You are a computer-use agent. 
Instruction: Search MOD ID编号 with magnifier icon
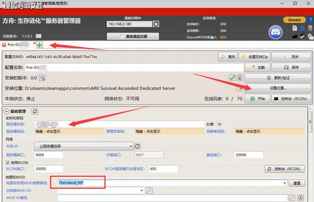pos(292,197)
